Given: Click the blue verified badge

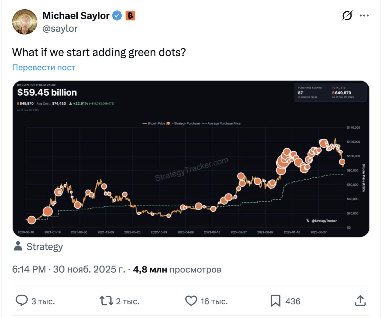Looking at the screenshot, I should 117,16.
